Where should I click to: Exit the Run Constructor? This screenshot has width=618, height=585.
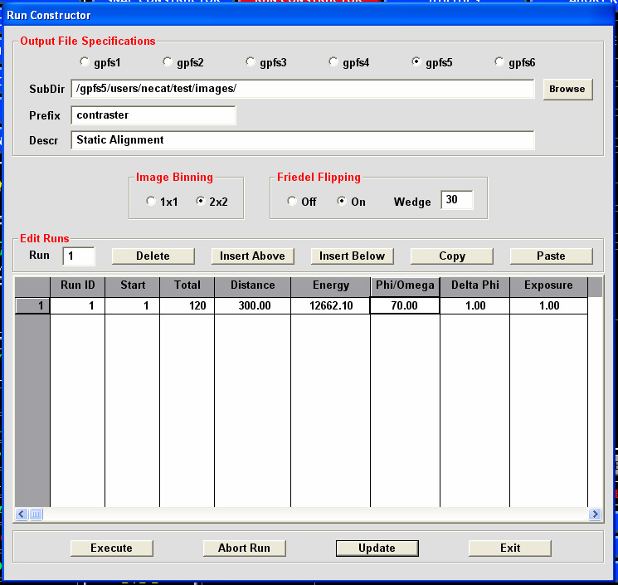point(509,548)
